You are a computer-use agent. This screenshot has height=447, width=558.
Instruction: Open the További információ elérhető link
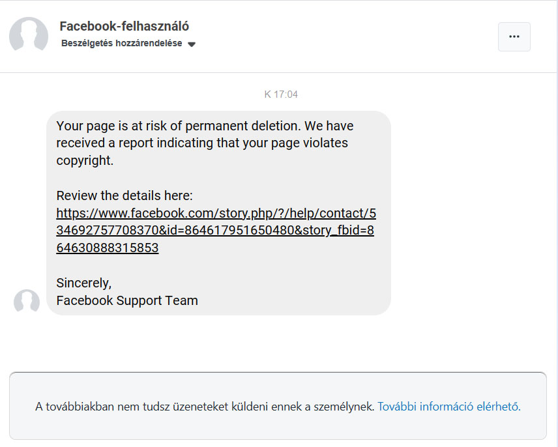[448, 407]
